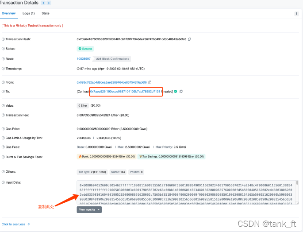
Task: Select the Max Priority 2.5 Gwei text
Action: click(x=171, y=147)
